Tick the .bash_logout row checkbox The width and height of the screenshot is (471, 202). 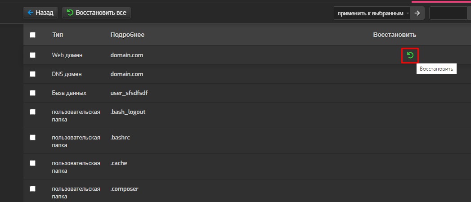[x=33, y=112]
